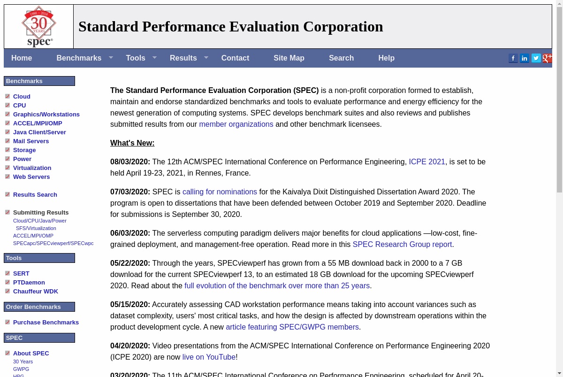
Task: Click the bullet icon beside About SPEC
Action: coord(8,353)
